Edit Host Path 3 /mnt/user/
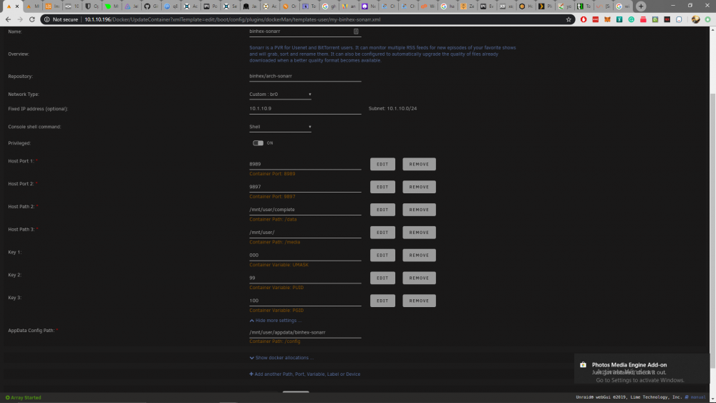The height and width of the screenshot is (403, 716). tap(382, 233)
